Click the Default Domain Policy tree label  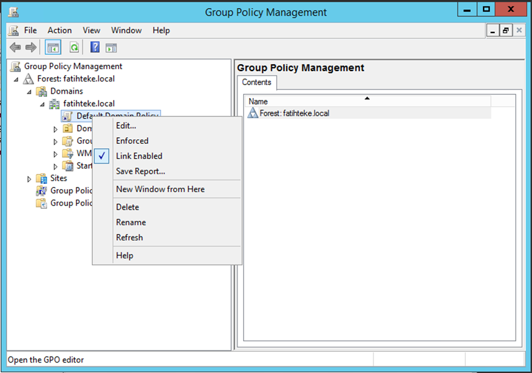[x=118, y=115]
